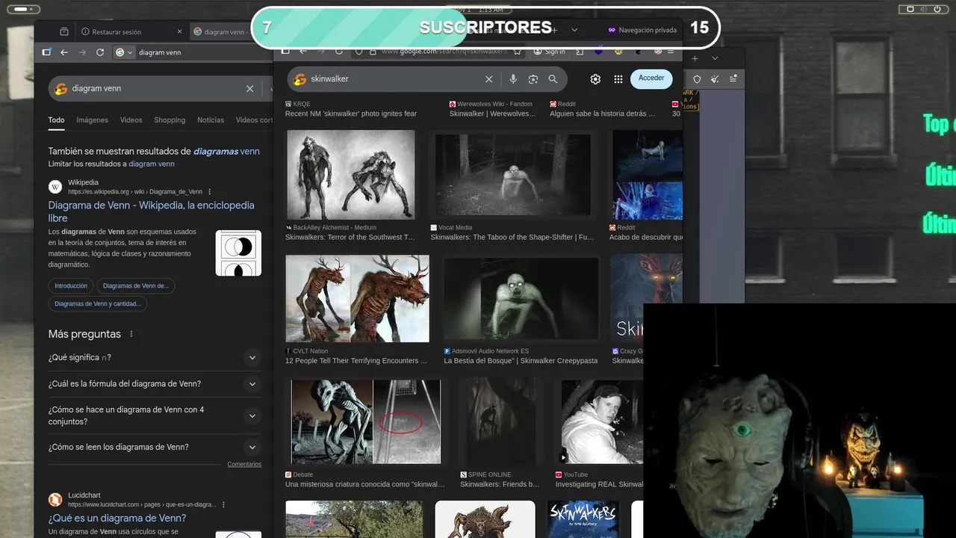Click Sign in in private window toolbar
This screenshot has width=956, height=538.
550,52
